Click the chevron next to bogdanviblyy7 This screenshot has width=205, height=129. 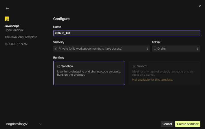click(x=40, y=124)
